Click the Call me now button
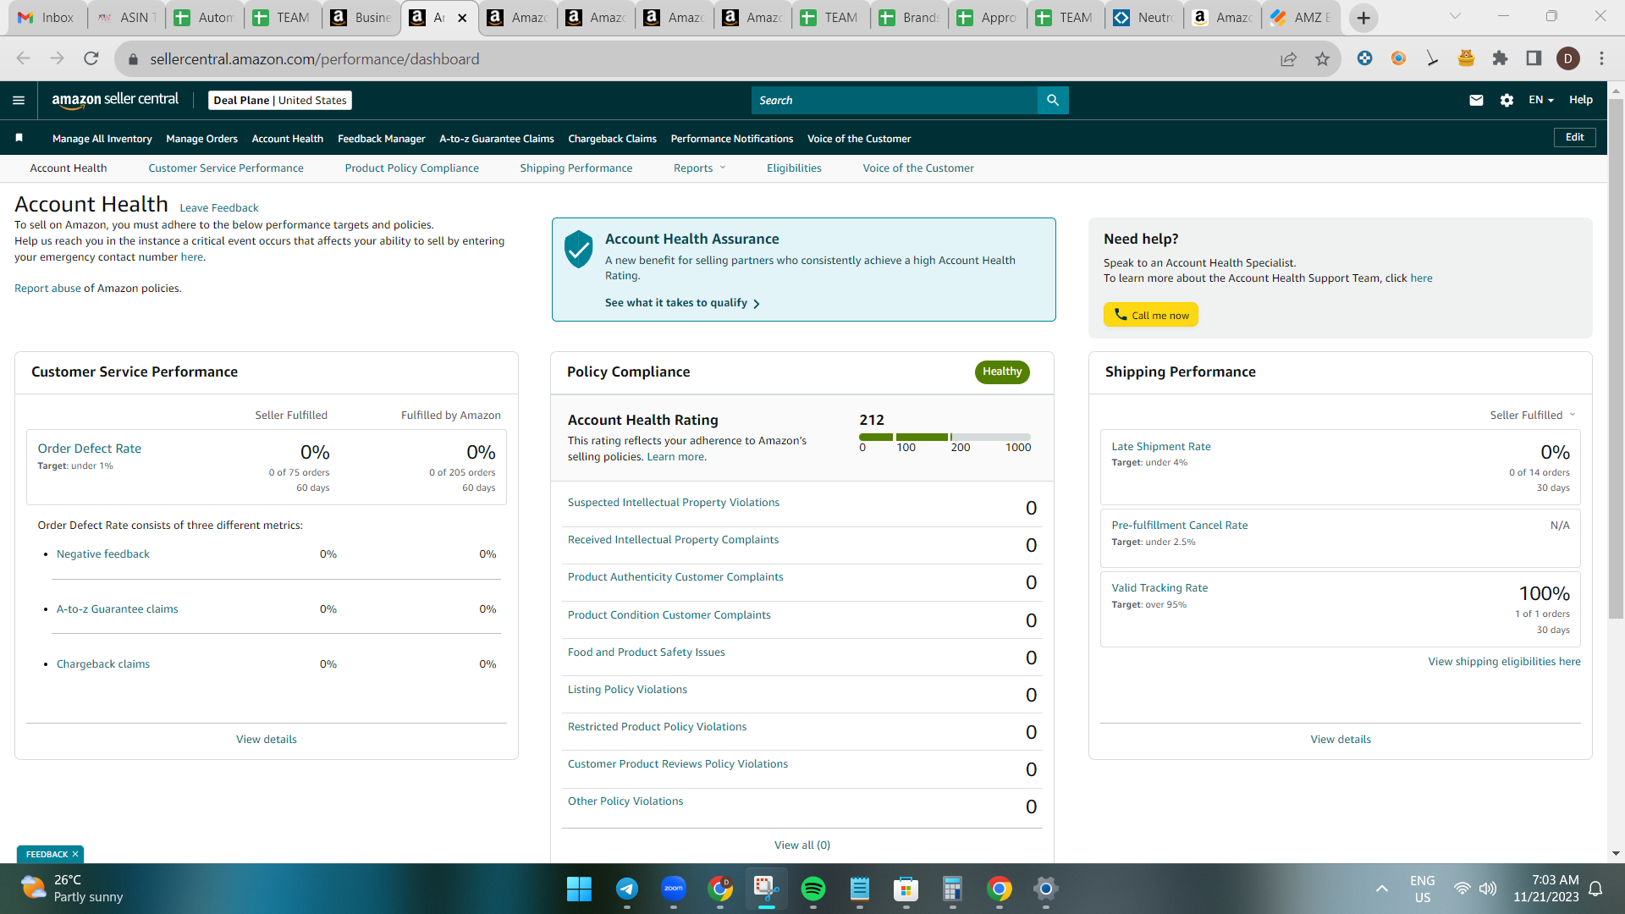 coord(1151,315)
